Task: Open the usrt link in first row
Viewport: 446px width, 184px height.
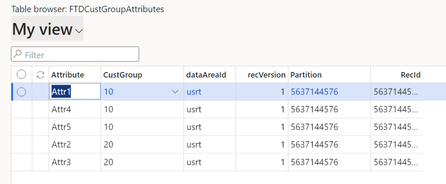Action: (x=194, y=92)
